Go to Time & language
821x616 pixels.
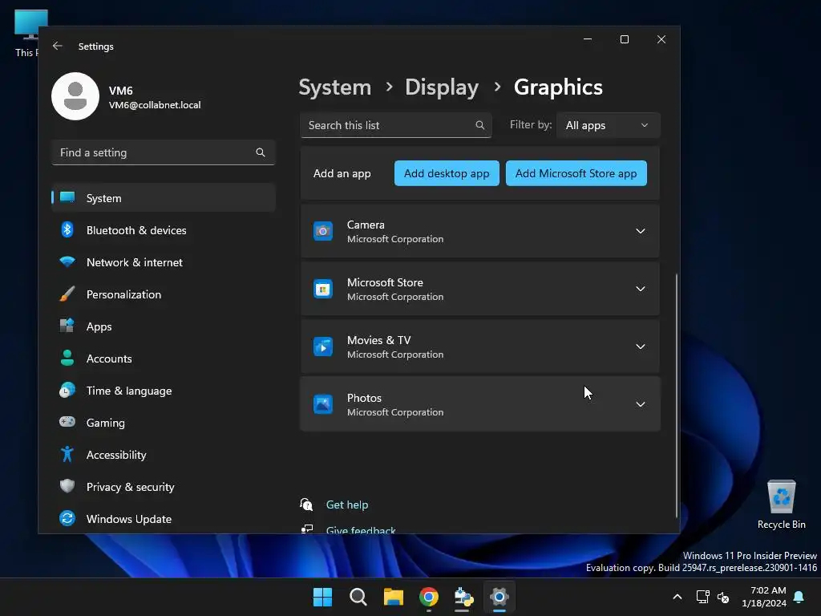164,391
